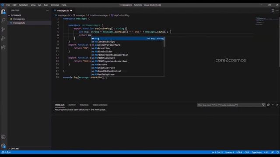Viewport: 280px width, 157px height.
Task: Expand the OUTLINE section
Action: coord(14,149)
